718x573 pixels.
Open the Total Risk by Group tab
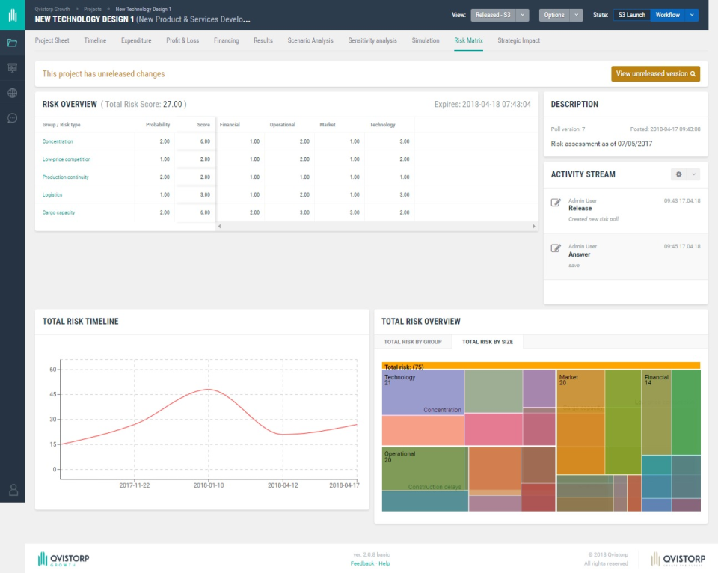point(413,341)
